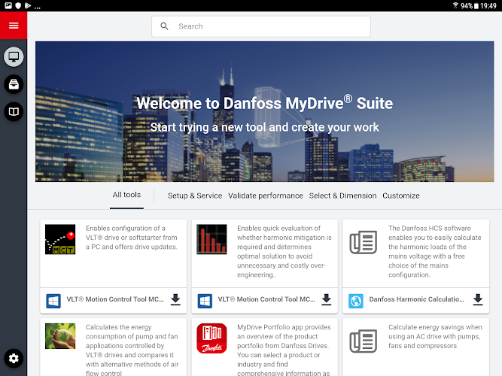Click the green energy globe thumbnail
The width and height of the screenshot is (502, 376).
click(60, 336)
